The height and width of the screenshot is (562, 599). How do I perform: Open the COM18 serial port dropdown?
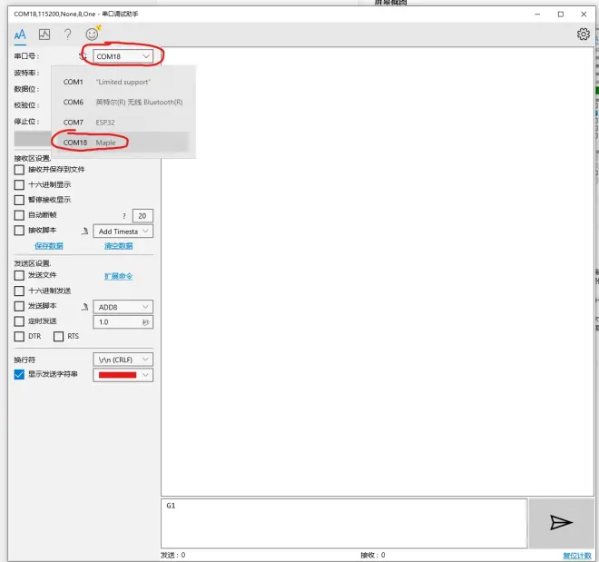pos(123,56)
